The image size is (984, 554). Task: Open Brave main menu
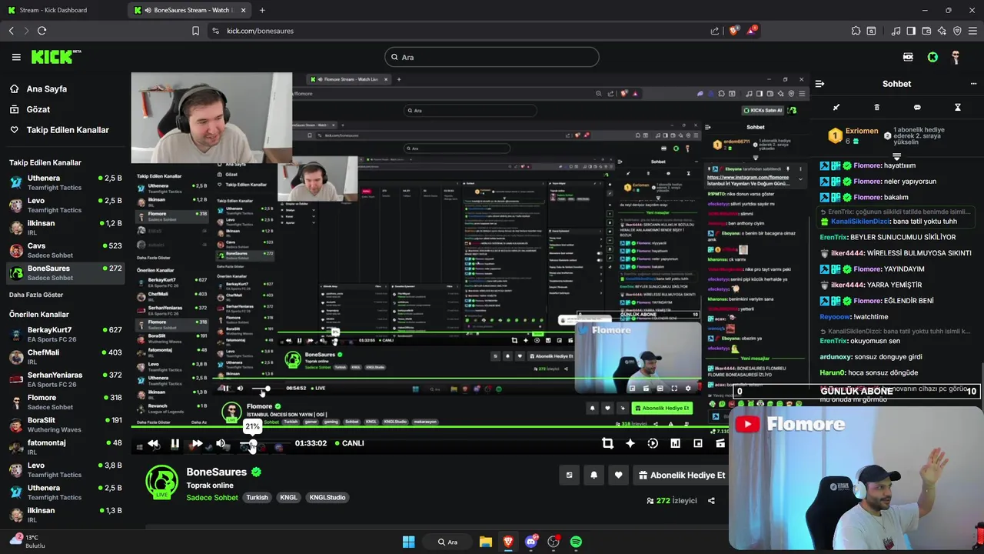(973, 31)
